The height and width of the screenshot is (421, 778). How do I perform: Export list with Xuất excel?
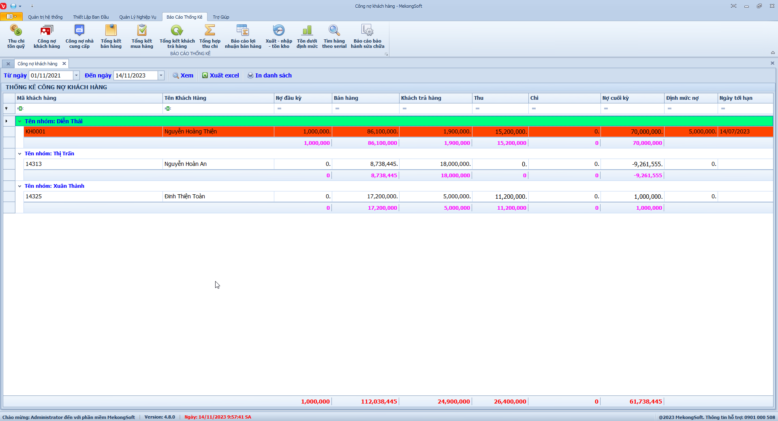point(221,75)
